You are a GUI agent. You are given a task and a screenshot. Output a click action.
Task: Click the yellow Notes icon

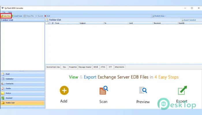tap(3, 93)
